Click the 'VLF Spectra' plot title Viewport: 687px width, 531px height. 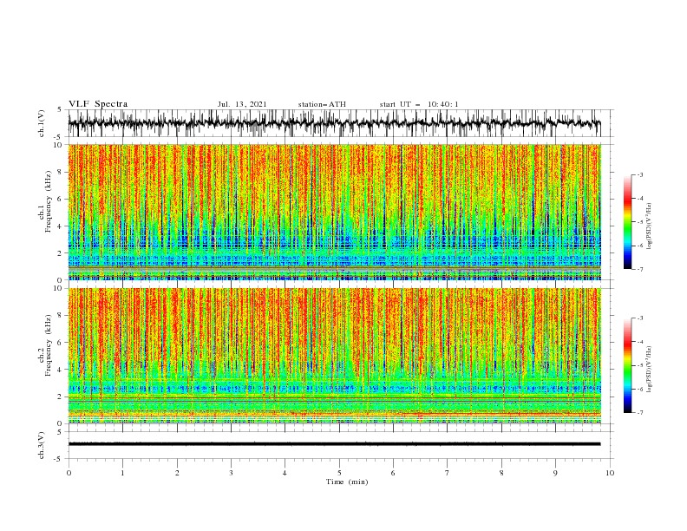click(98, 104)
